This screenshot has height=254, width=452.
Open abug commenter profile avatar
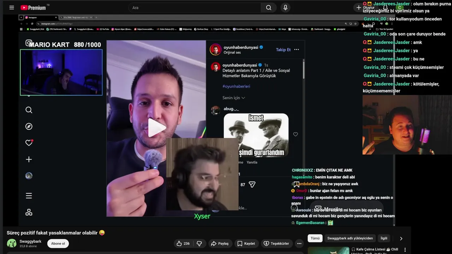click(215, 110)
